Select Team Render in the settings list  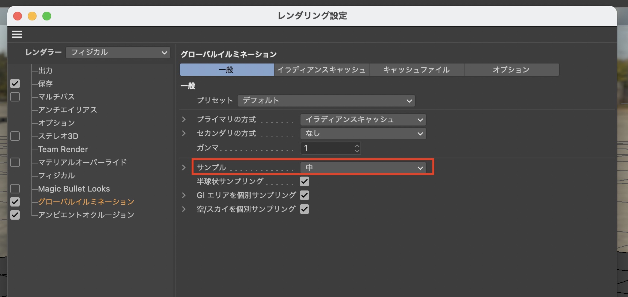point(63,149)
